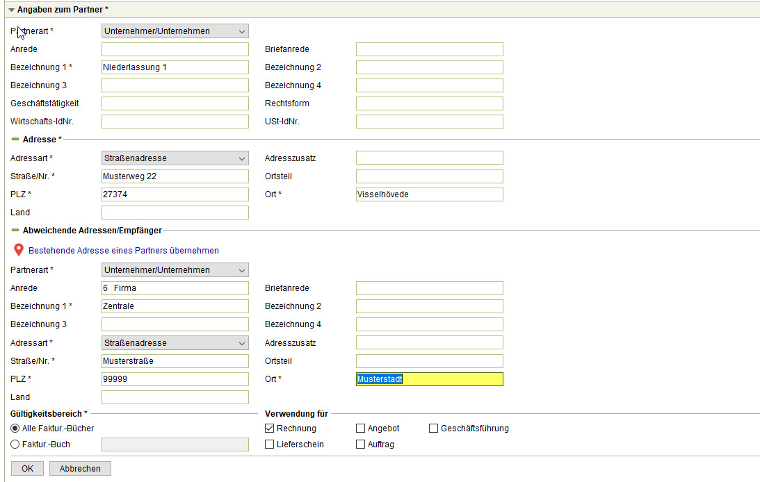760x482 pixels.
Task: Click the Abbrechen button
Action: tap(80, 469)
